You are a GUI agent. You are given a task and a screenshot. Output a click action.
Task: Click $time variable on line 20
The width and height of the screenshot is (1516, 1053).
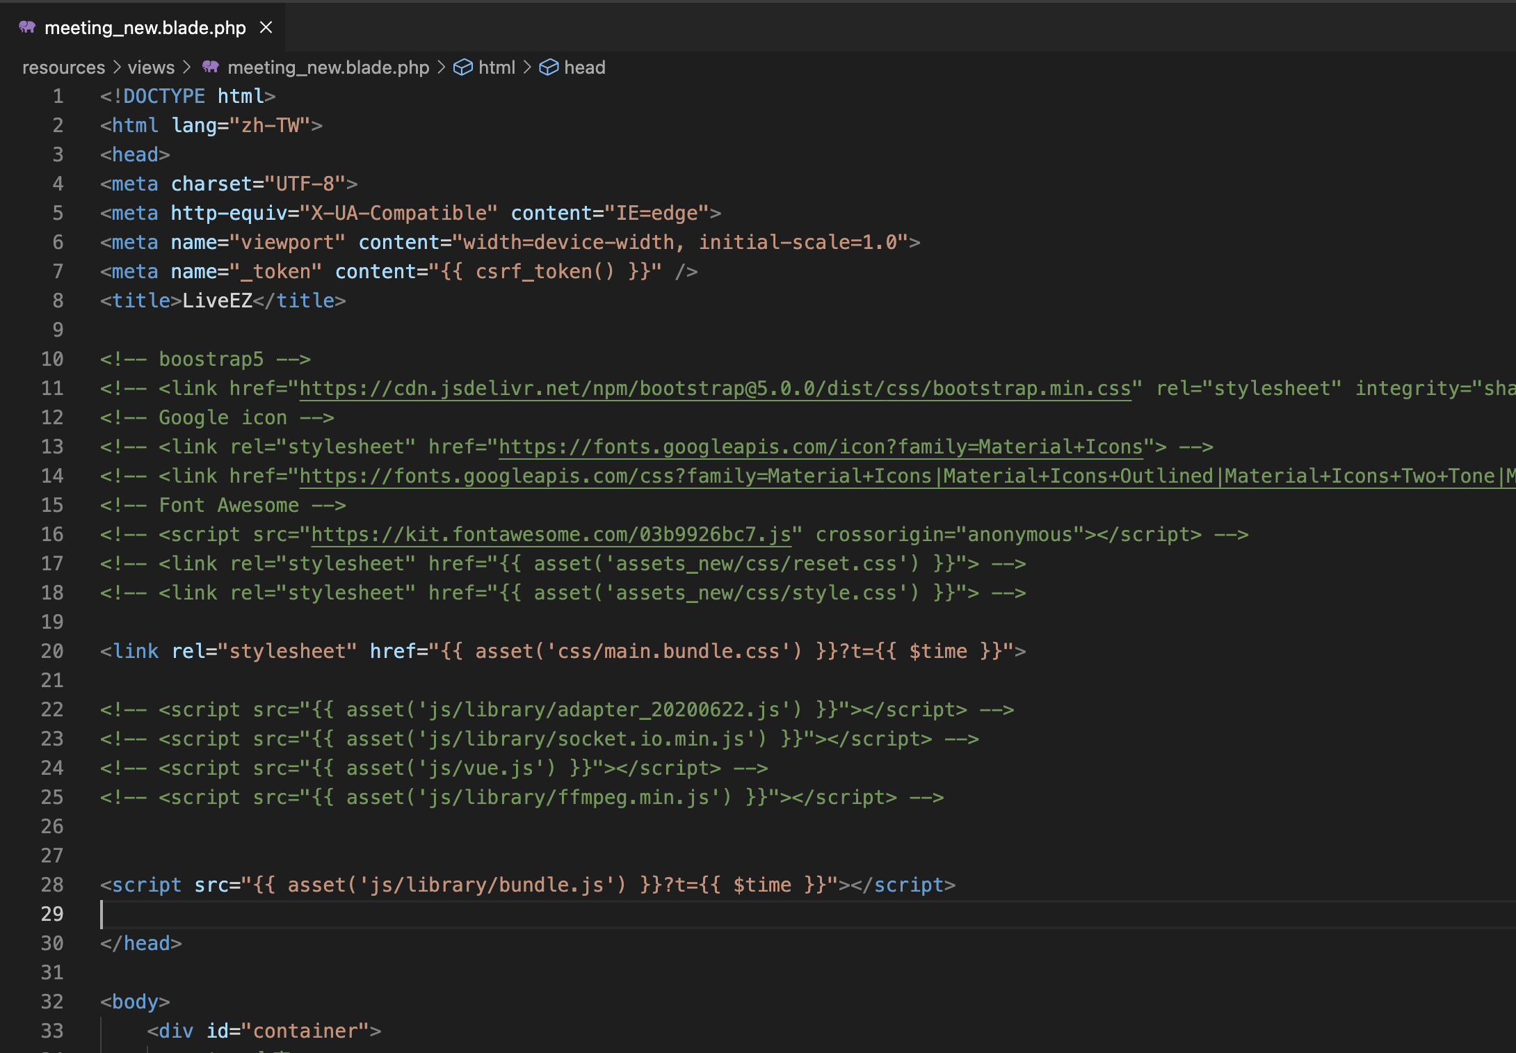(938, 651)
